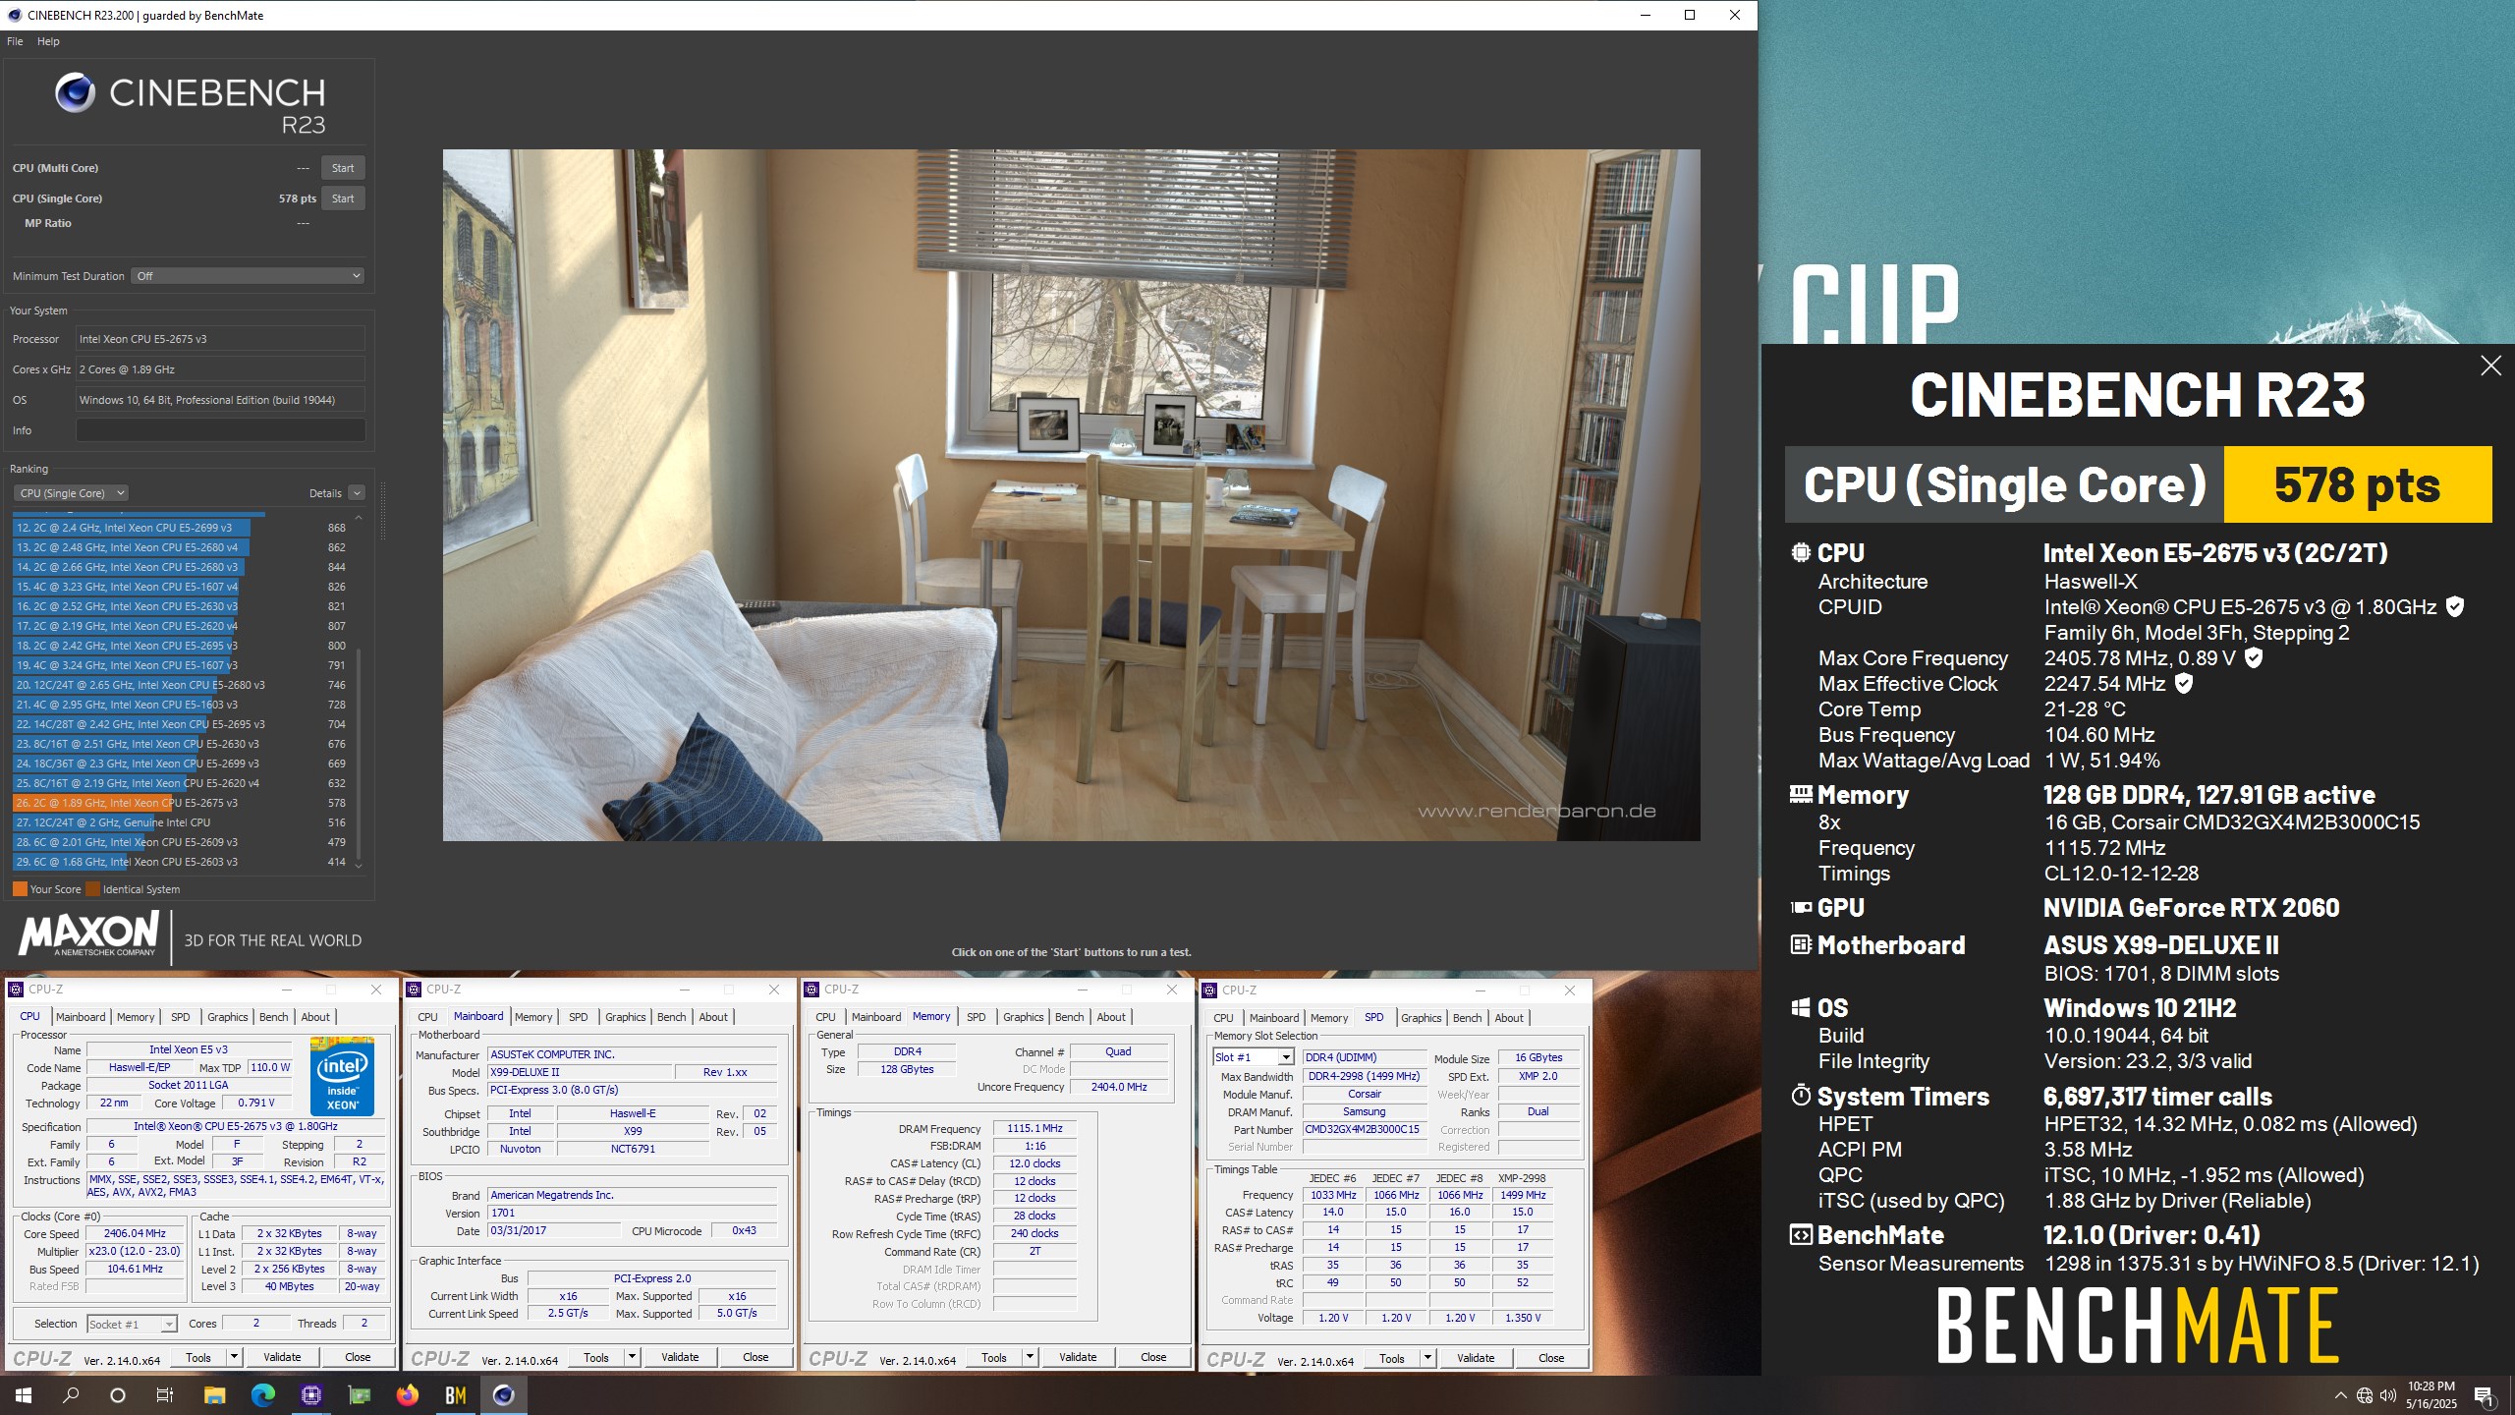Switch to CPU-Z purple chip taskbar icon
The image size is (2515, 1415).
click(x=310, y=1395)
